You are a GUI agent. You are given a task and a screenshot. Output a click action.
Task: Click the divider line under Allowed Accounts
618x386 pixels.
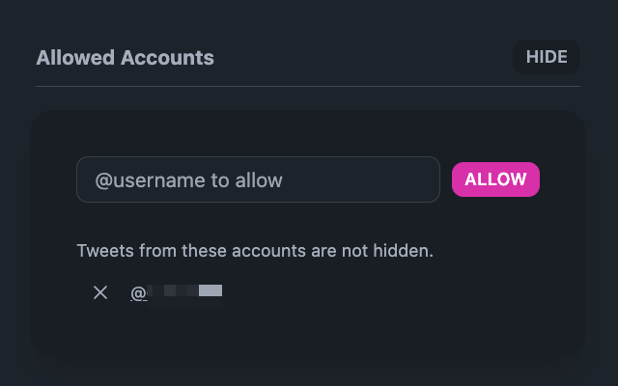point(308,86)
